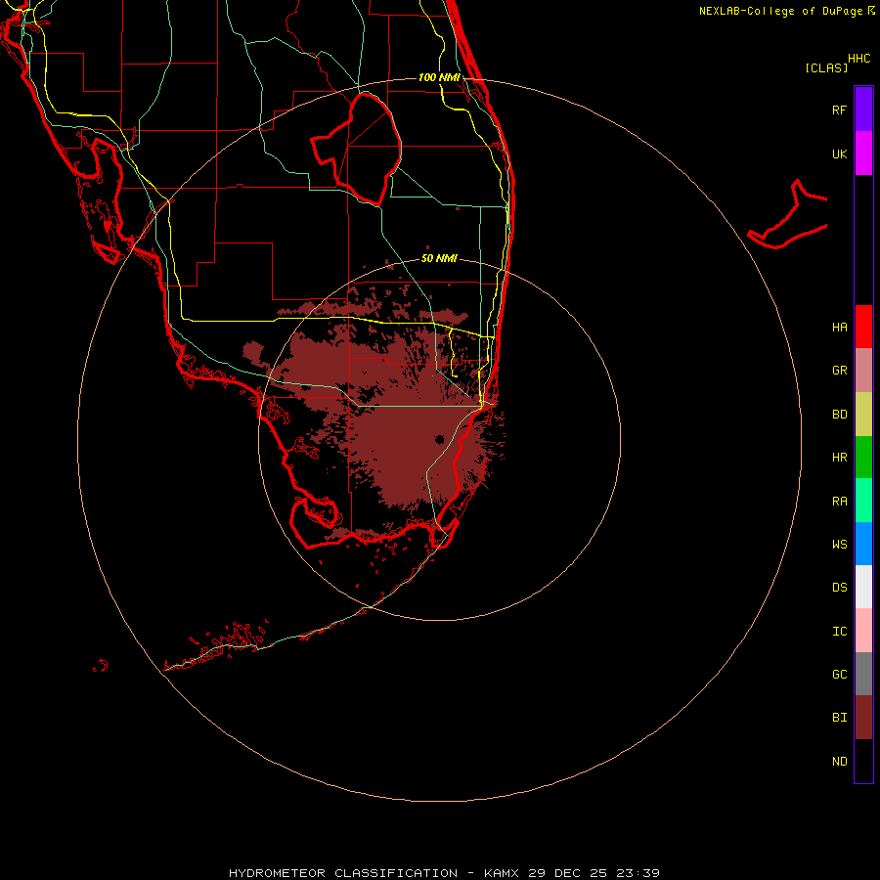Screen dimensions: 880x880
Task: Select the GR pink legend swatch
Action: (863, 371)
